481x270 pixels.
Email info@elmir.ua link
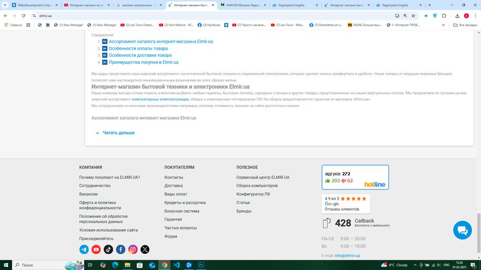click(347, 256)
